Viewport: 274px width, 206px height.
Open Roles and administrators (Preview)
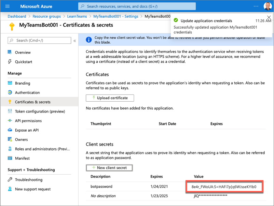click(42, 149)
